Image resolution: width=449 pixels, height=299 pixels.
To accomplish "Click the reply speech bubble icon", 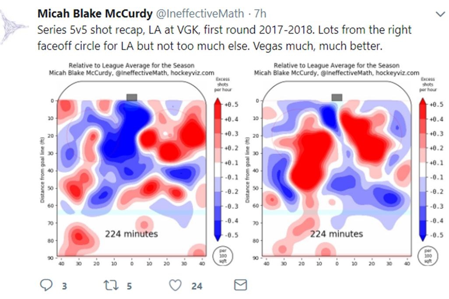I will [x=46, y=285].
